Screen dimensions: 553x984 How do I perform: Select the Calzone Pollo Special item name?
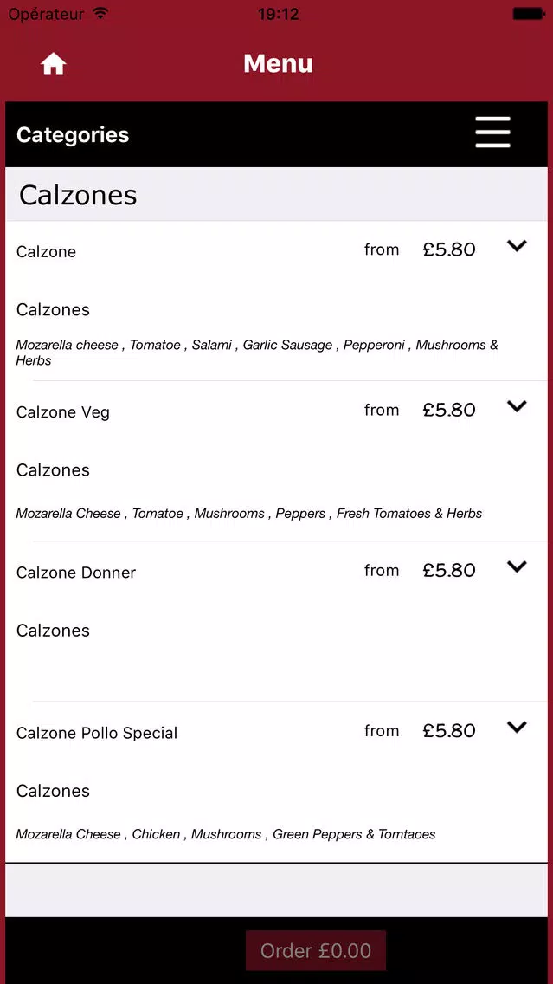click(x=97, y=733)
